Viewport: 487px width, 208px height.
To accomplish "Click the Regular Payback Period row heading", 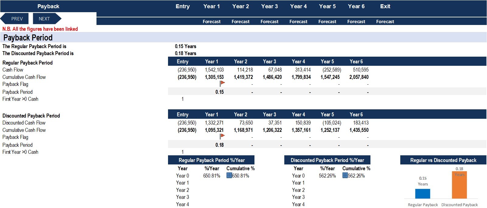I will [x=27, y=63].
